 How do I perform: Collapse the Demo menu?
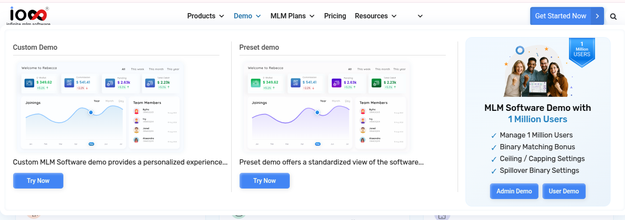(247, 16)
